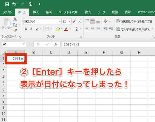Image resolution: width=155 pixels, height=122 pixels.
Task: Click the Copy icon
Action: tap(15, 25)
